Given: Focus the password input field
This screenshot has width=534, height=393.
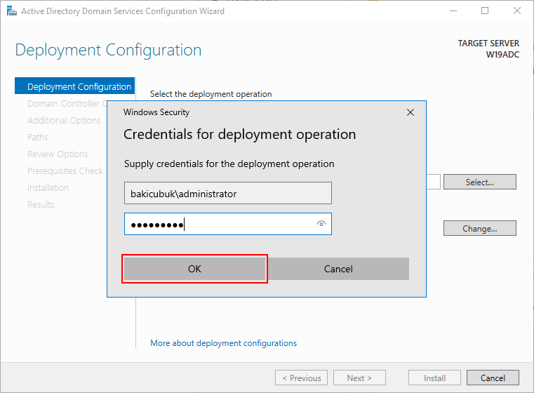Looking at the screenshot, I should tap(228, 224).
